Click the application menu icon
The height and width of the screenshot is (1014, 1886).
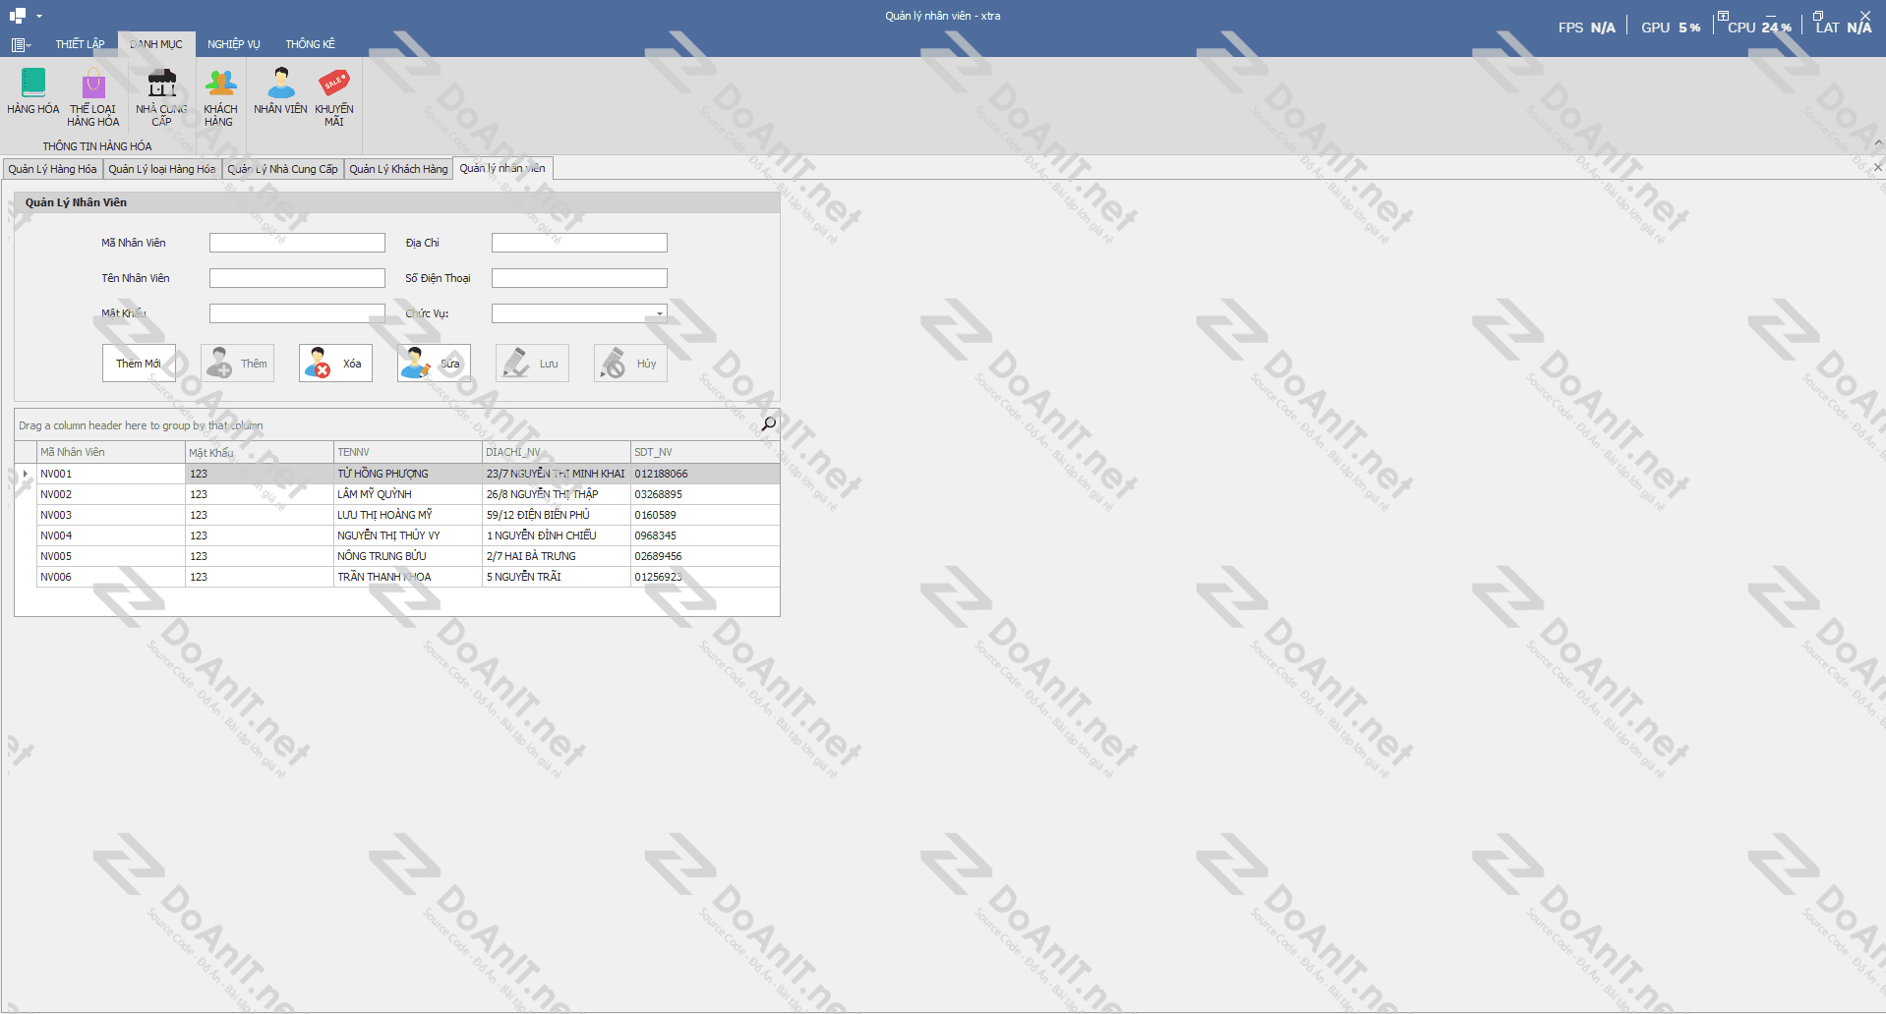coord(21,44)
